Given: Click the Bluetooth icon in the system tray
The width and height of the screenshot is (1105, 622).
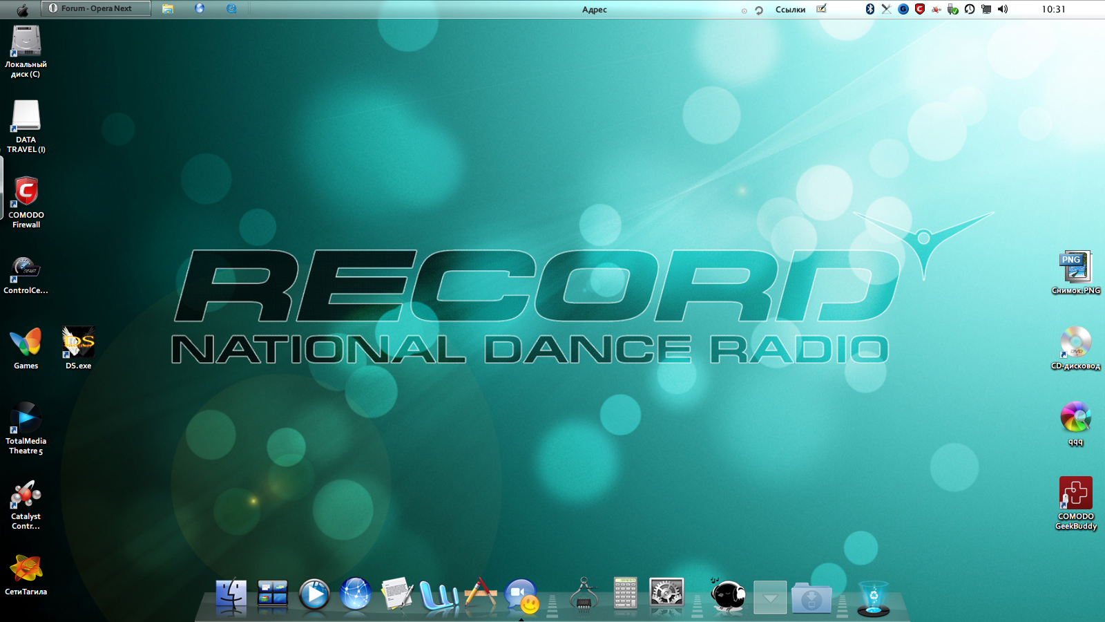Looking at the screenshot, I should (870, 9).
